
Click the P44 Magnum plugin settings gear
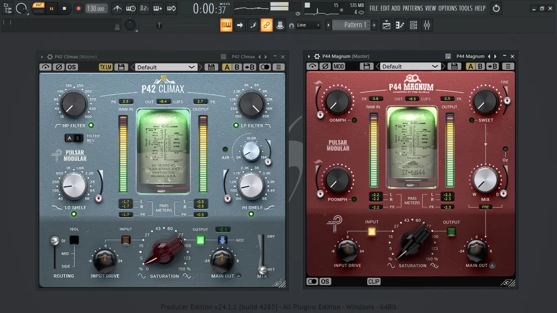[x=317, y=56]
